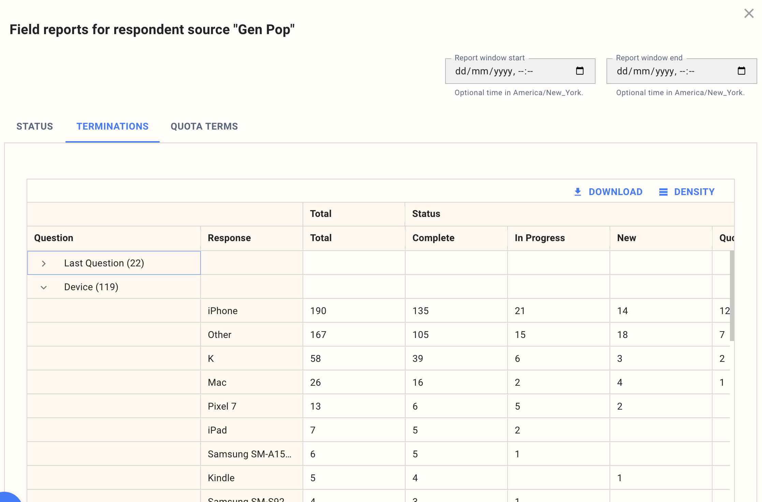
Task: Open the QUOTA TERMS tab
Action: 204,126
